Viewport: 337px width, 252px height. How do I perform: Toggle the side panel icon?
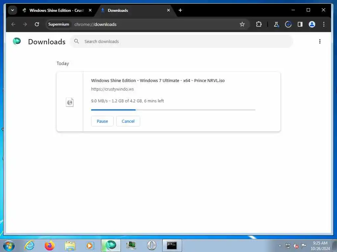(300, 24)
